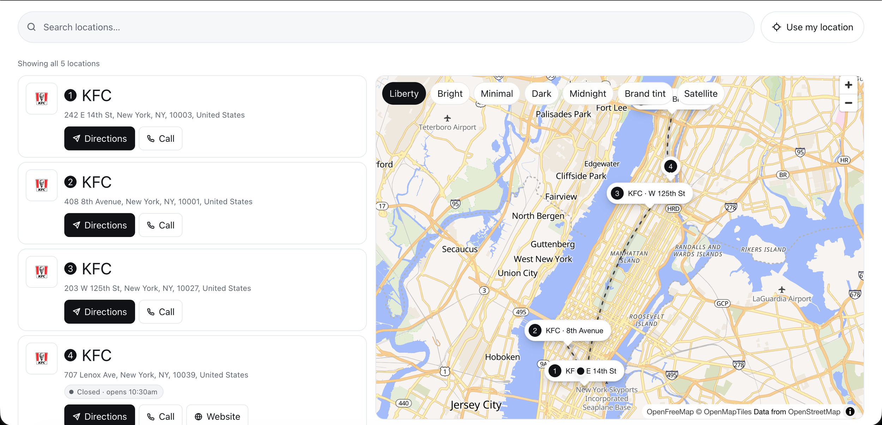Viewport: 882px width, 425px height.
Task: Click address 408 8th Avenue, New York
Action: (158, 202)
